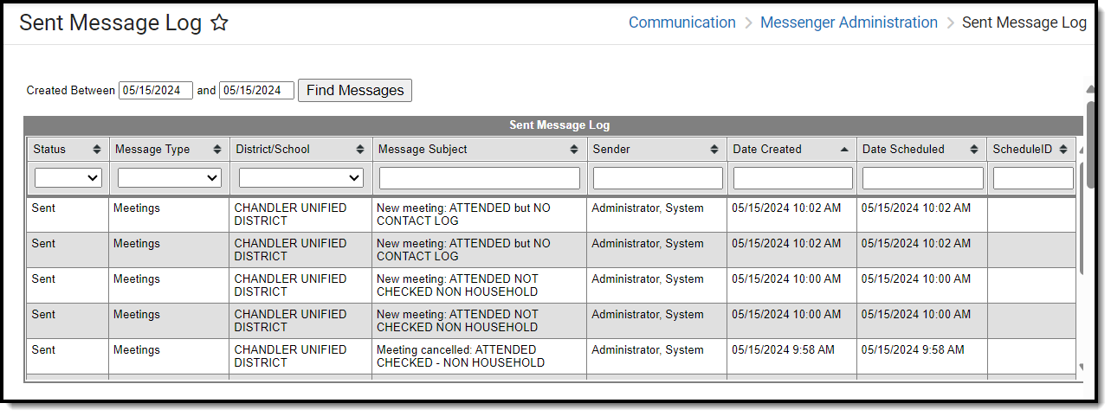Sort by Sender column arrows
Viewport: 1111px width, 416px height.
tap(714, 150)
